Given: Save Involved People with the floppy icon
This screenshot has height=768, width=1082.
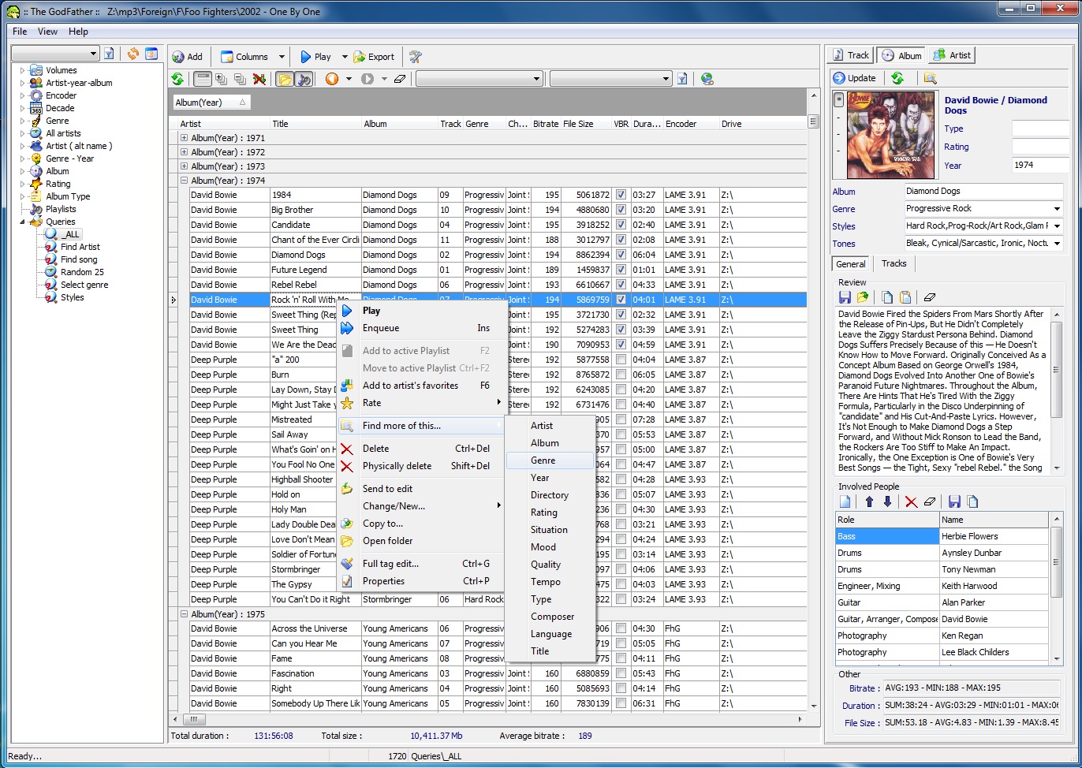Looking at the screenshot, I should coord(954,501).
